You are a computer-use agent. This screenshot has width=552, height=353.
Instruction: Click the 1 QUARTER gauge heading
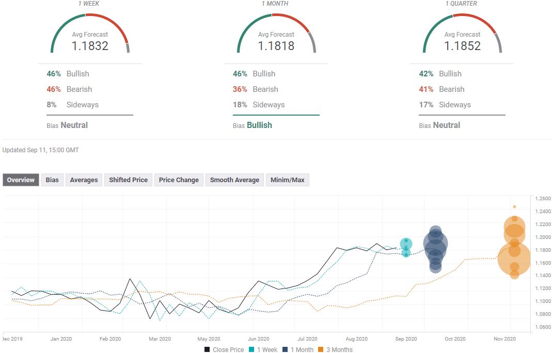coord(461,4)
